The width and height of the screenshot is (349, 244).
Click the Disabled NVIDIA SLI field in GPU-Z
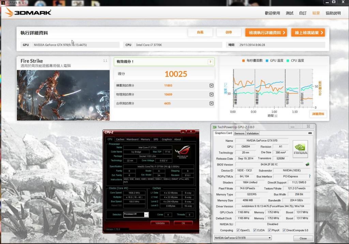pyautogui.click(x=273, y=224)
